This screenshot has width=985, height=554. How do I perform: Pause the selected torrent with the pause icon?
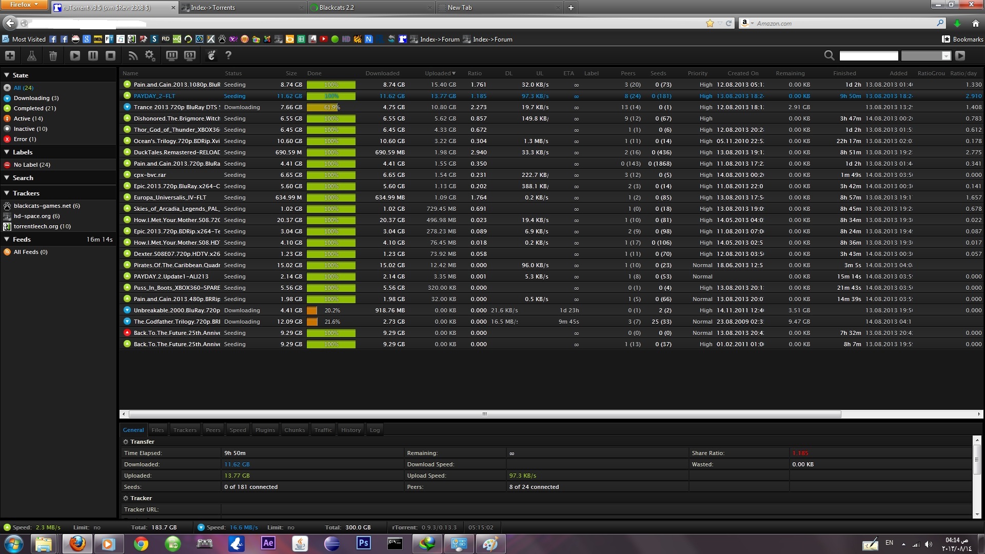(93, 55)
